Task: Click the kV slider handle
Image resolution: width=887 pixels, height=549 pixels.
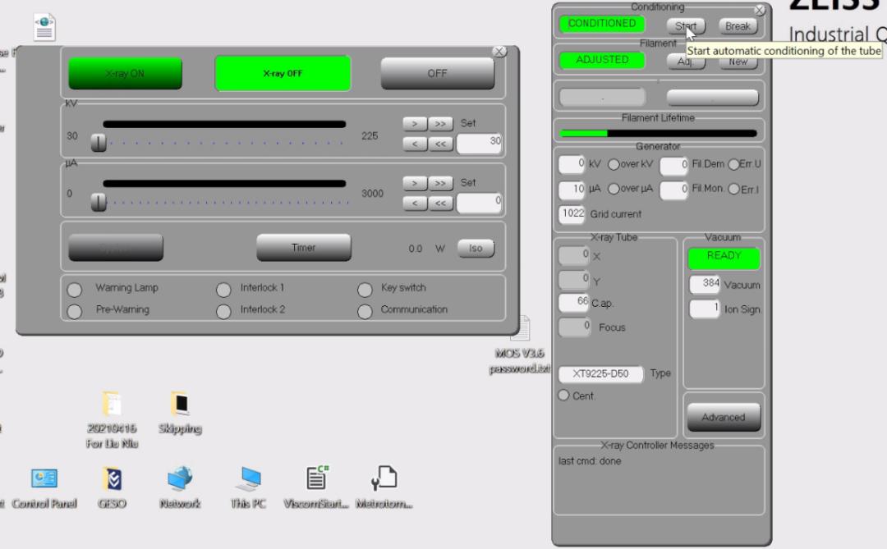Action: coord(99,144)
